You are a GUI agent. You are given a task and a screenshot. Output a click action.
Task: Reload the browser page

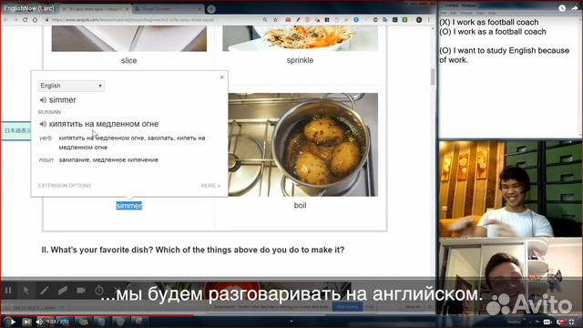coord(26,20)
